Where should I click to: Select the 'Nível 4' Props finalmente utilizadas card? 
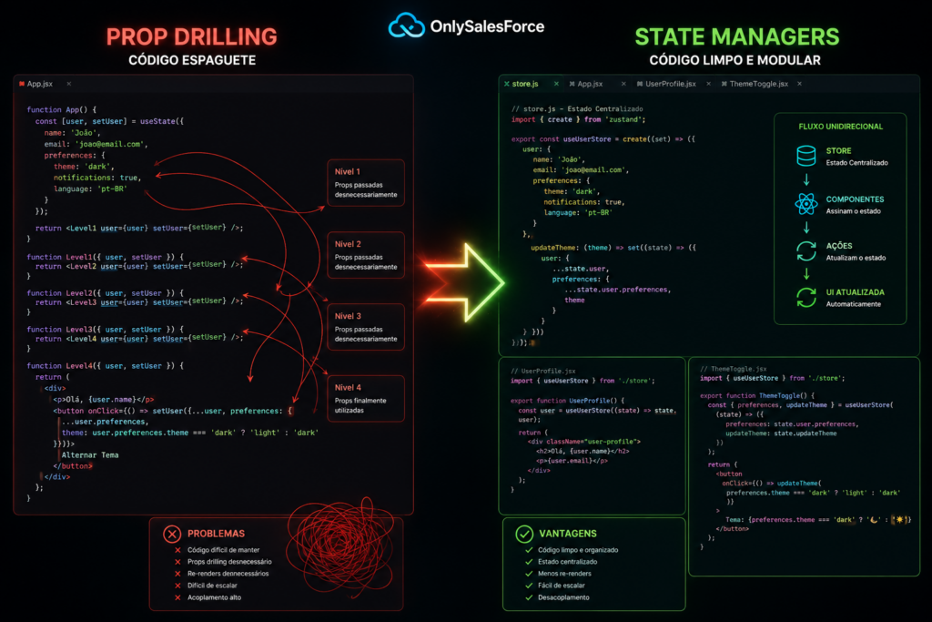point(366,398)
